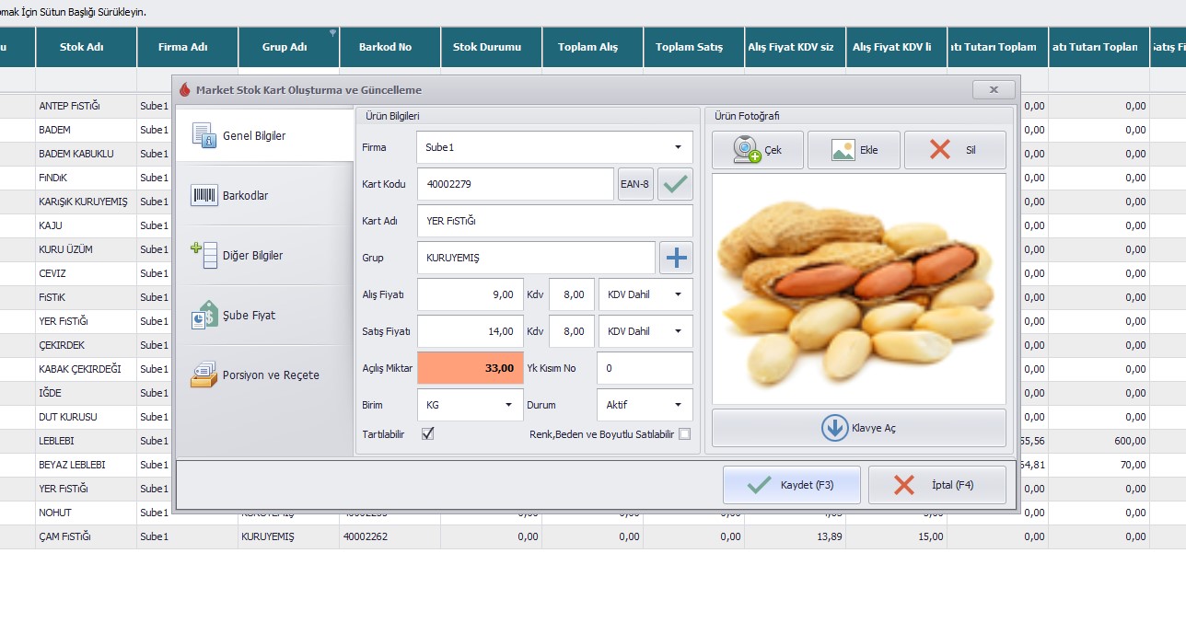The width and height of the screenshot is (1186, 634).
Task: Select the Şube Fiyat tab
Action: (264, 315)
